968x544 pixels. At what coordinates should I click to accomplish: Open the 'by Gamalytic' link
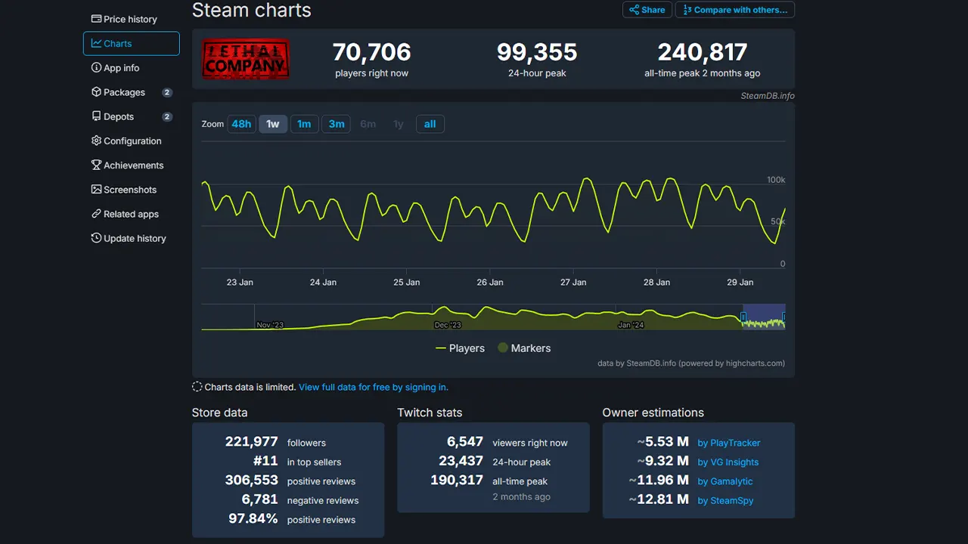click(725, 481)
